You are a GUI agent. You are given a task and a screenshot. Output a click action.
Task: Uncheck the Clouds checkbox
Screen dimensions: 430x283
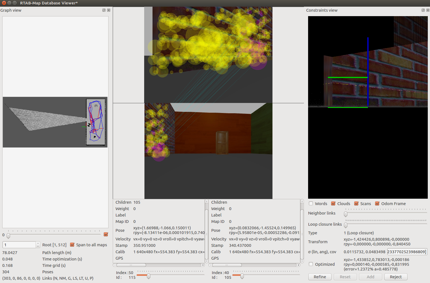tap(333, 203)
